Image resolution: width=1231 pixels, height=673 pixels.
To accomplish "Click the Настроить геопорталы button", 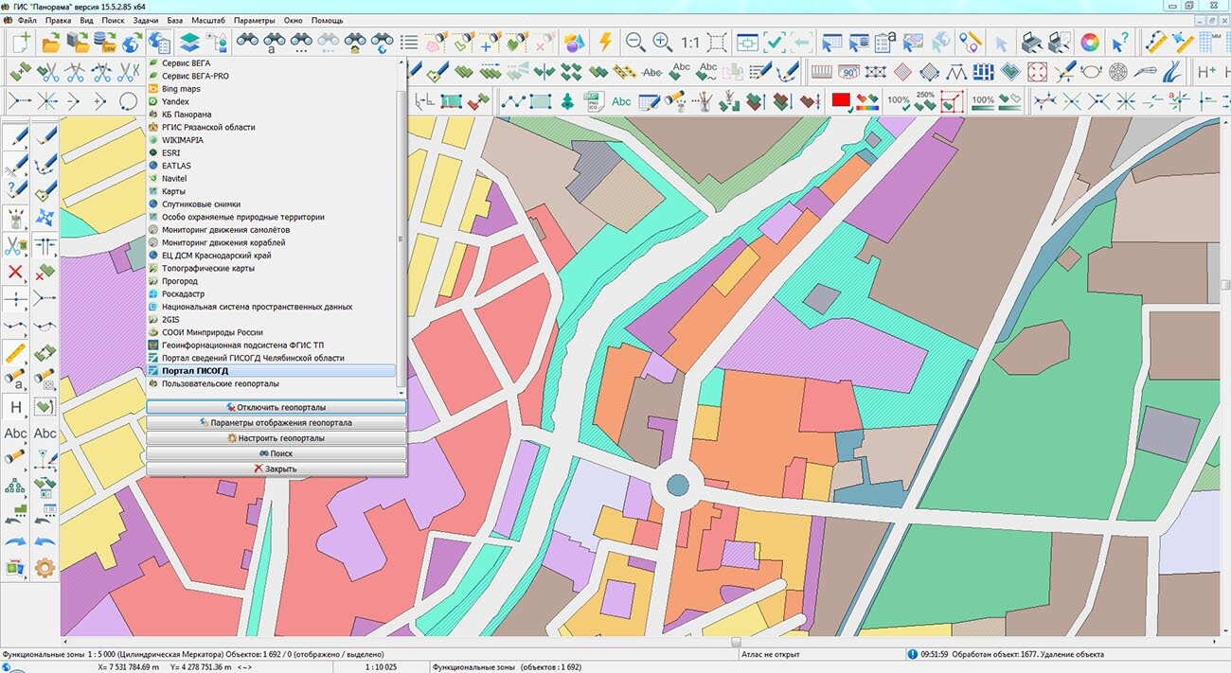I will (x=276, y=438).
